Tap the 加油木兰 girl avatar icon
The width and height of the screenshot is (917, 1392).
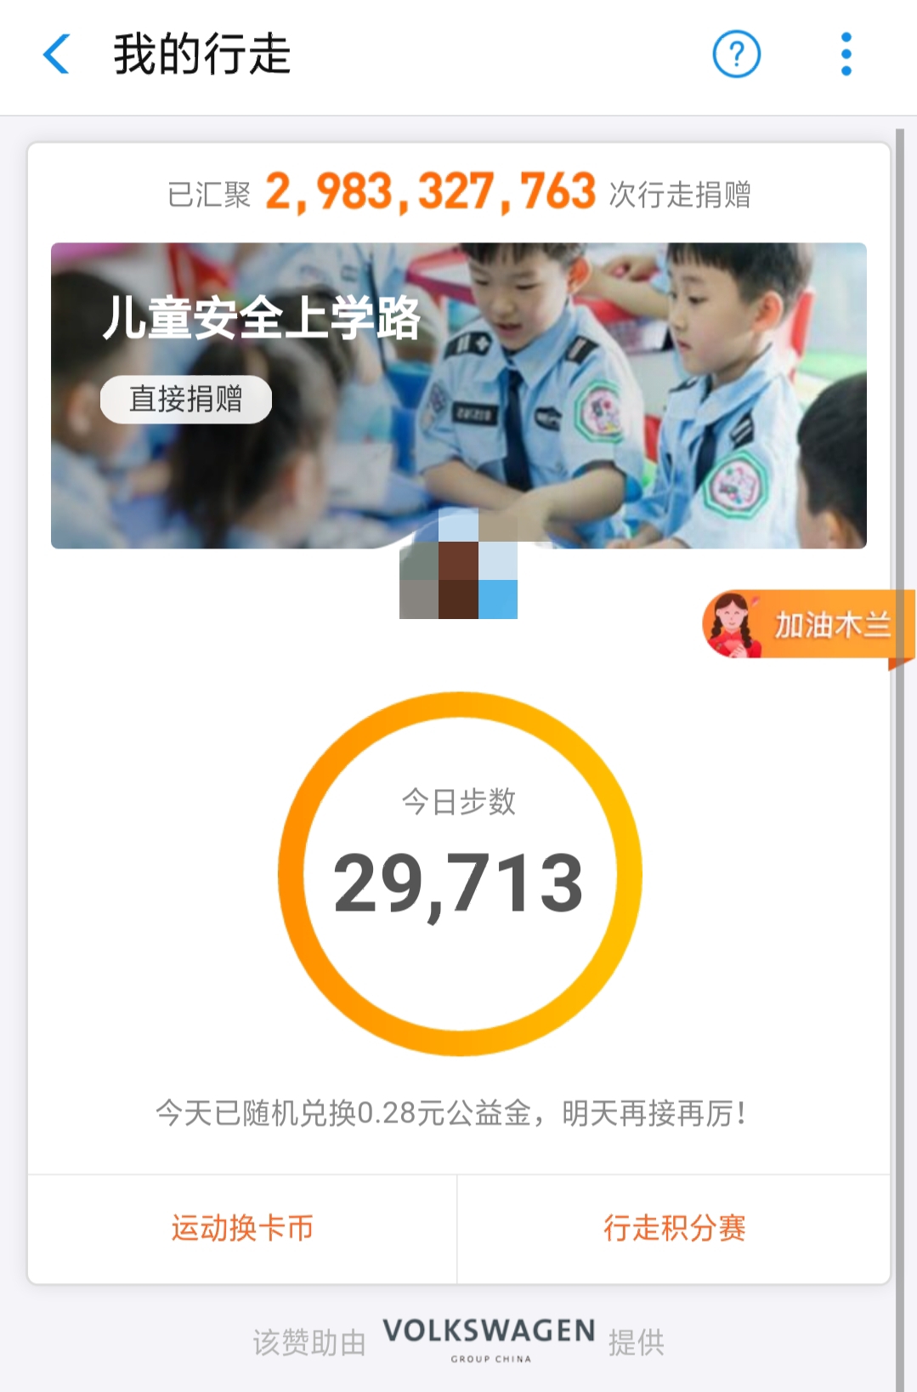point(732,625)
